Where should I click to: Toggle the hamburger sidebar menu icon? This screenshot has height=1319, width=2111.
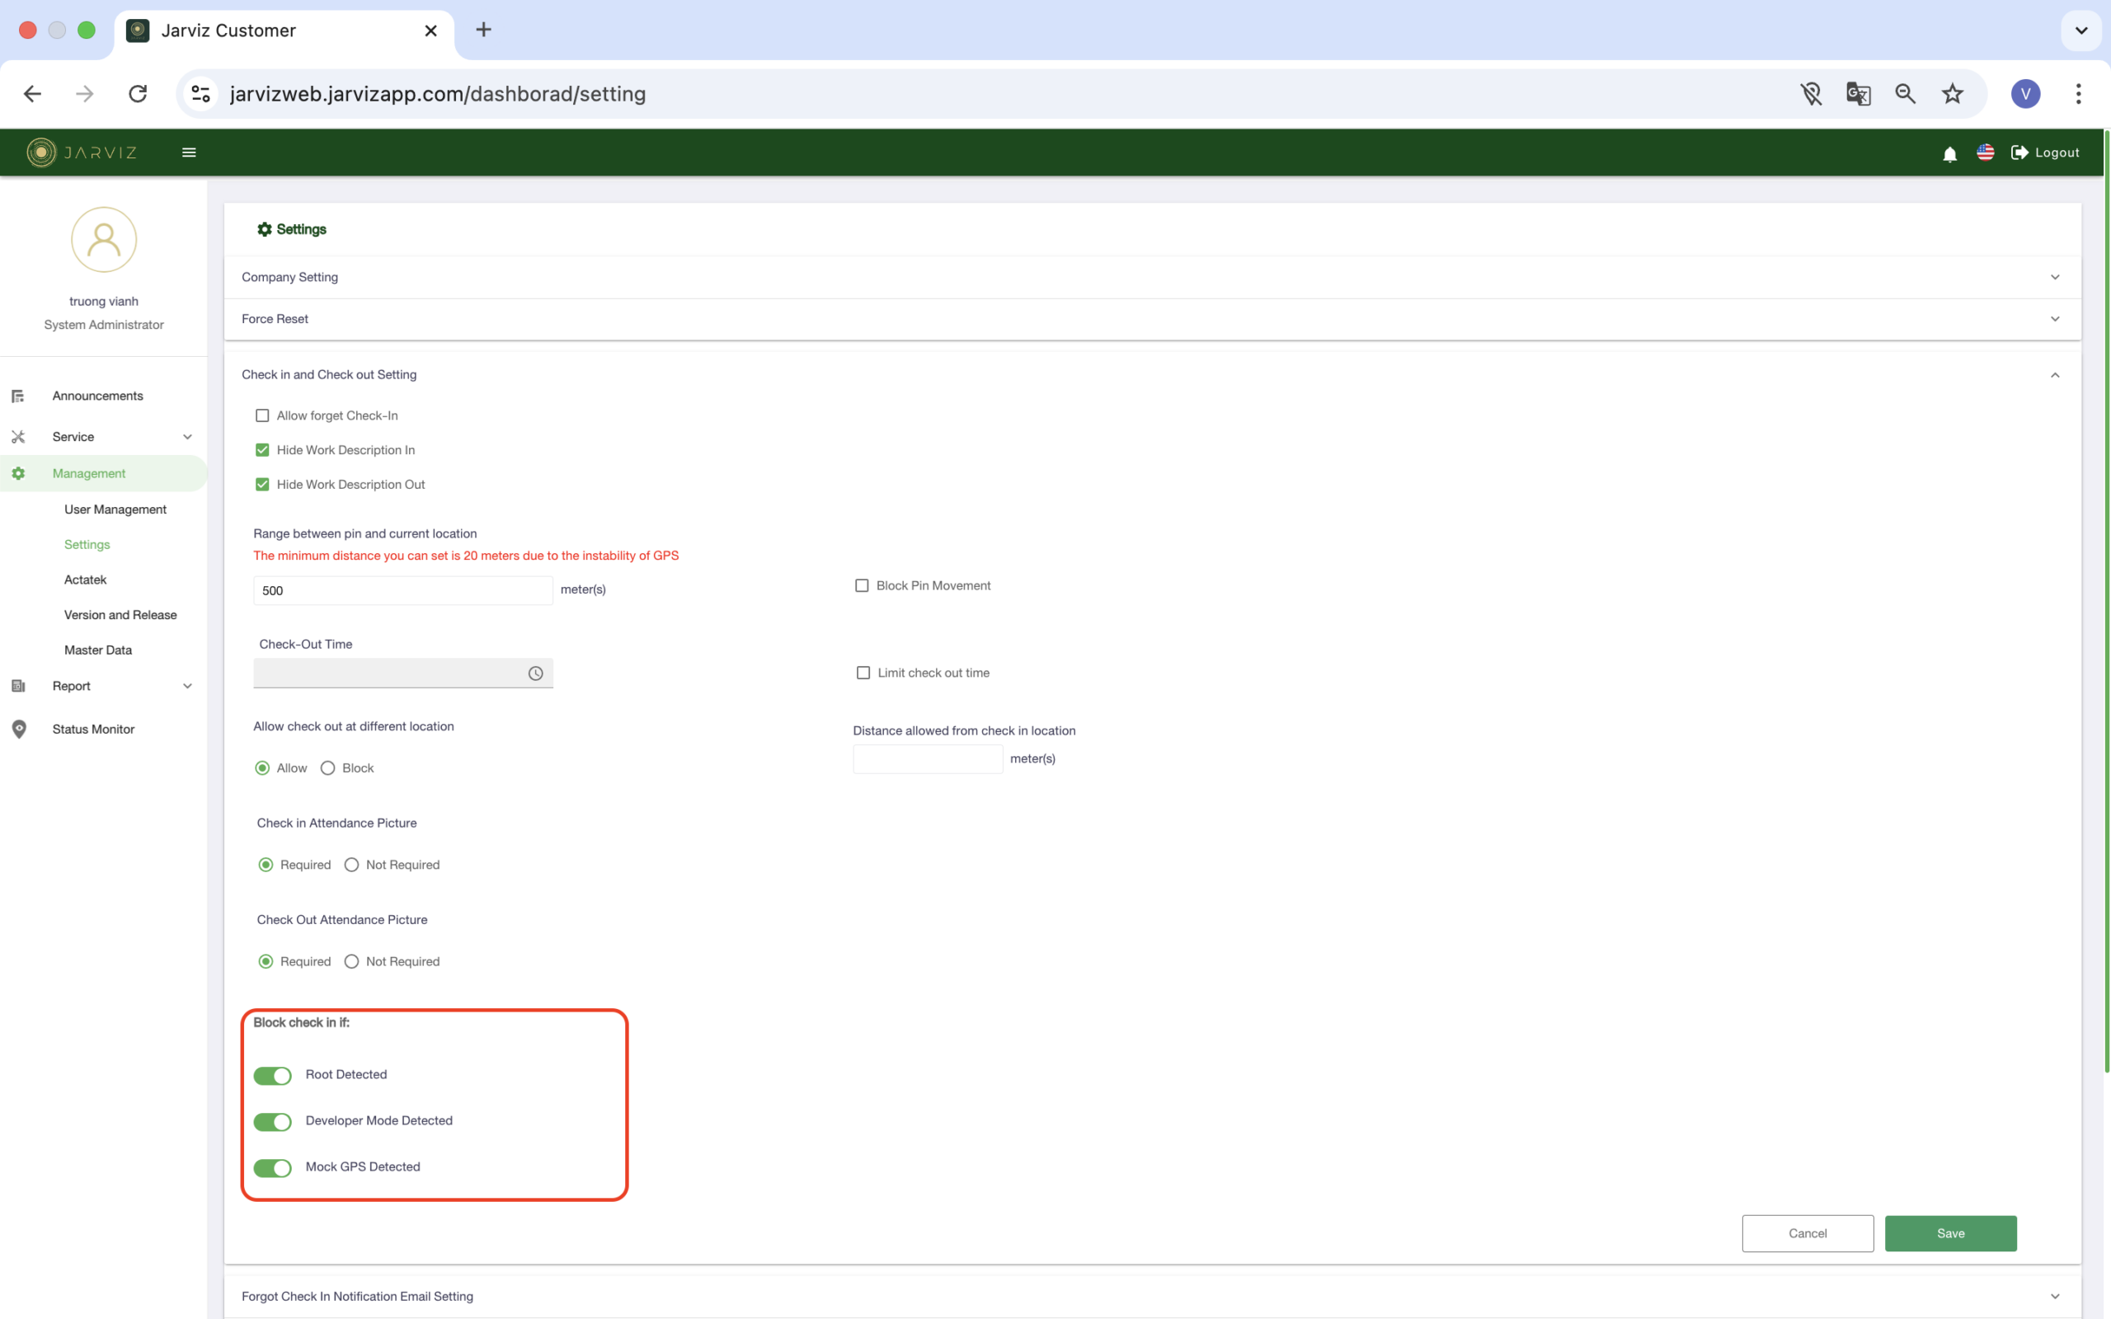pos(188,153)
